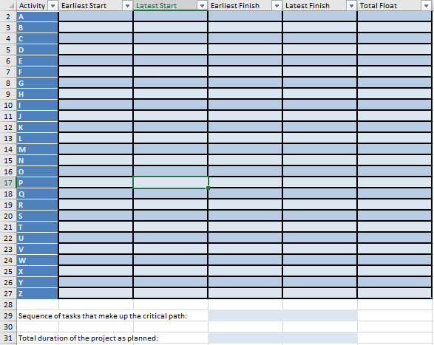The height and width of the screenshot is (345, 434).
Task: Click activity cell R
Action: coord(38,205)
